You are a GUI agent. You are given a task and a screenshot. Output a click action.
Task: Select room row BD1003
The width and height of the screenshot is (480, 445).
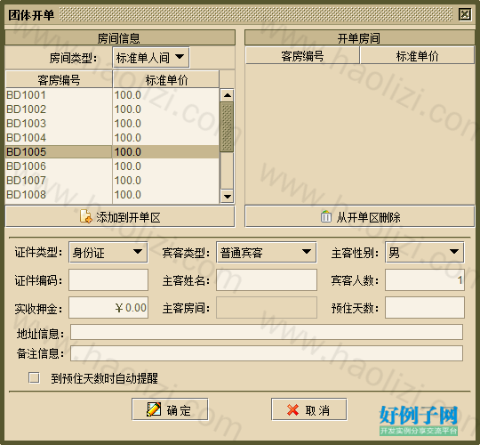[112, 123]
